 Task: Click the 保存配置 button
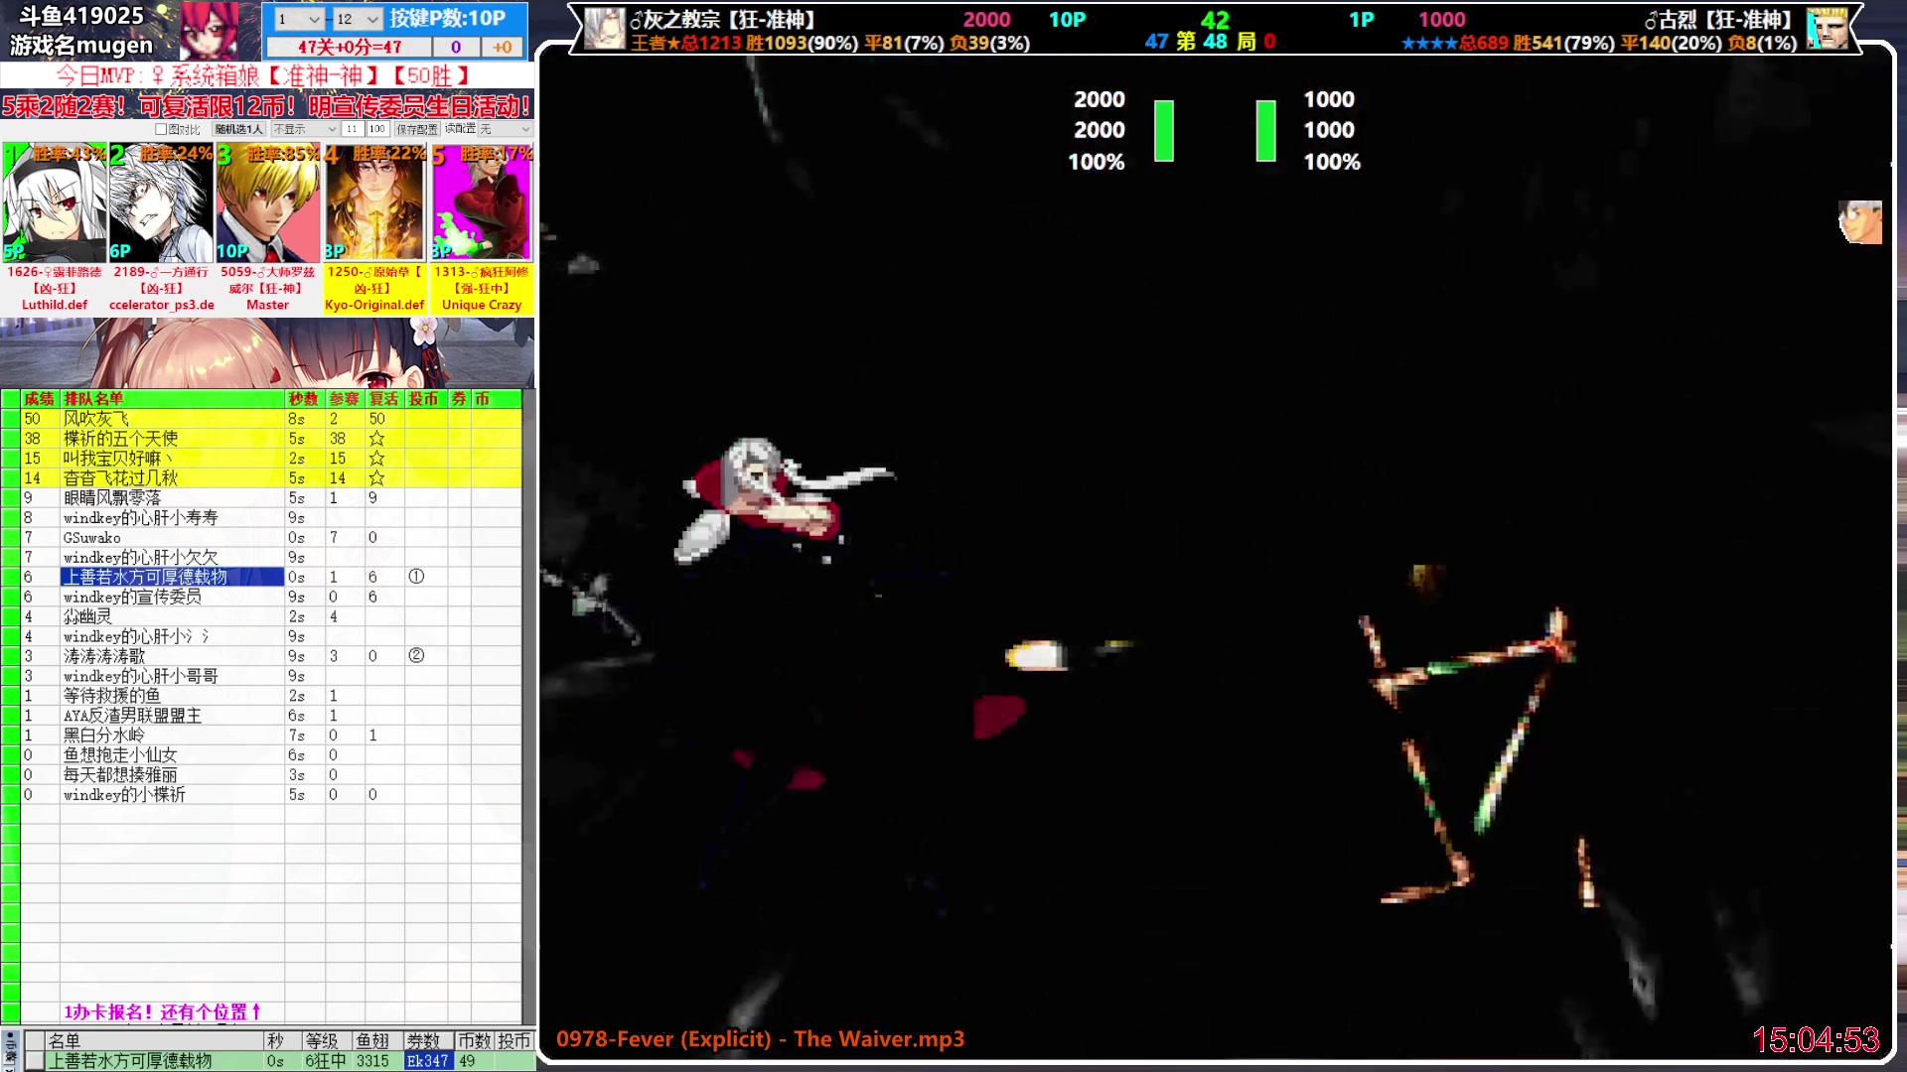pyautogui.click(x=417, y=129)
